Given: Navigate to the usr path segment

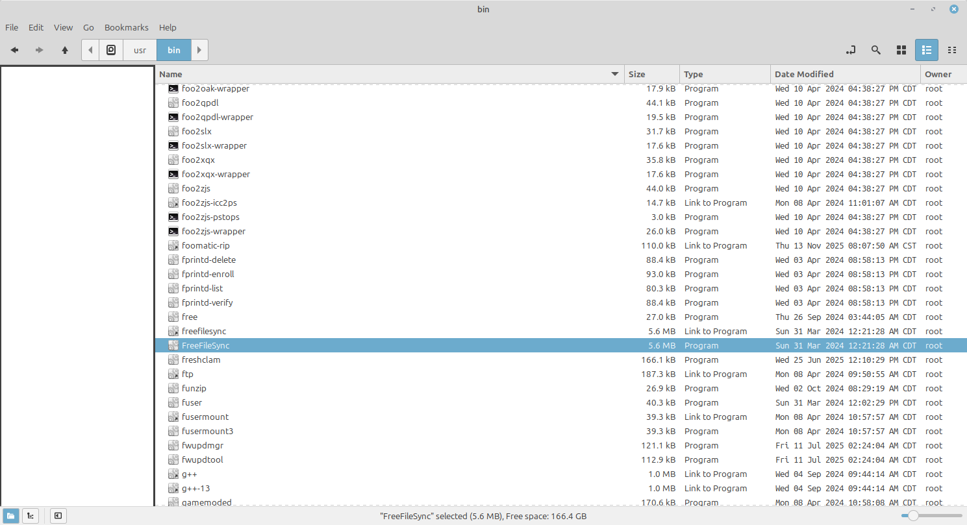Looking at the screenshot, I should coord(140,50).
